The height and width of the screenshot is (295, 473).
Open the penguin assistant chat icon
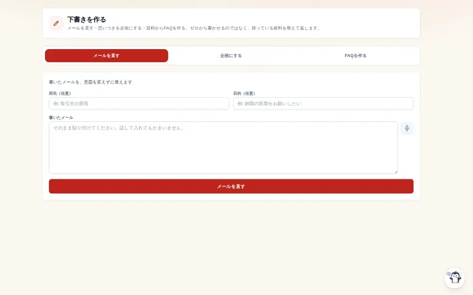pos(454,278)
